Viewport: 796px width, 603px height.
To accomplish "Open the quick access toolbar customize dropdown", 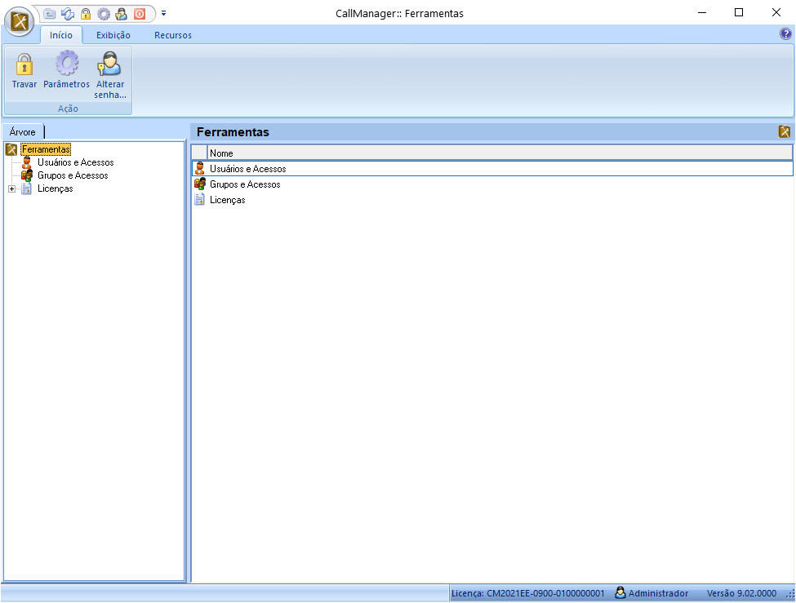I will [163, 13].
